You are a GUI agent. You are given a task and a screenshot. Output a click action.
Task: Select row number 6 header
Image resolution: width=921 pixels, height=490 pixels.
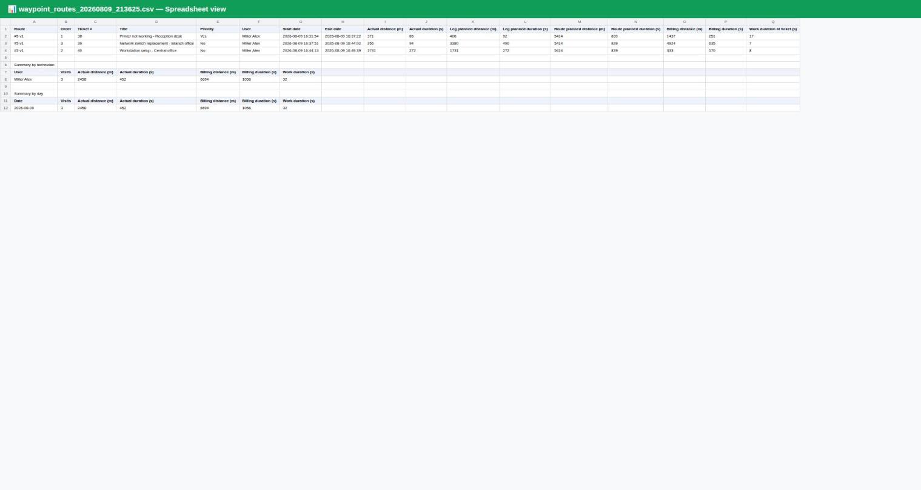click(5, 65)
